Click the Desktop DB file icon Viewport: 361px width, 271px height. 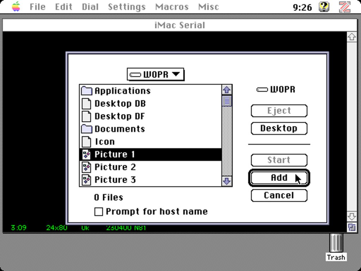pyautogui.click(x=87, y=103)
